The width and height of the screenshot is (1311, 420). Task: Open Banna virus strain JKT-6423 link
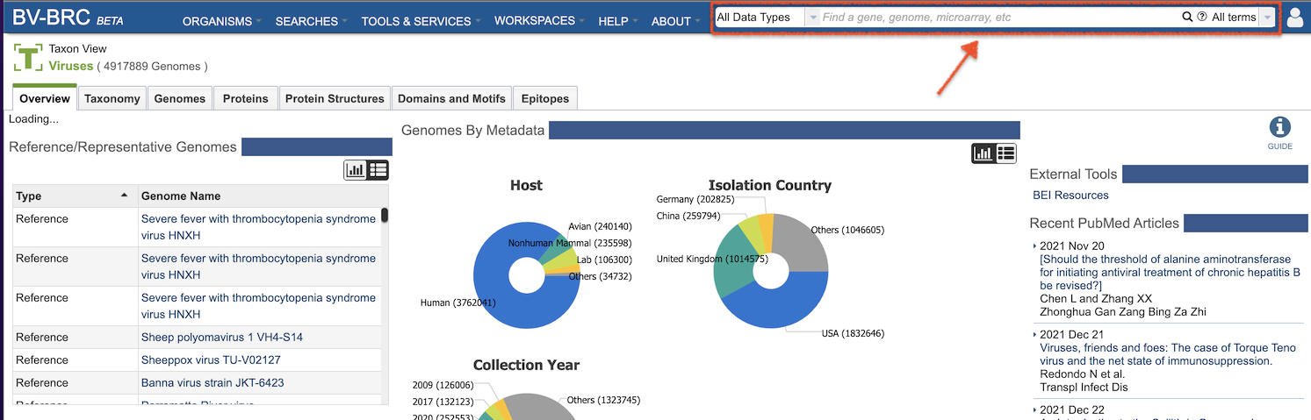point(212,382)
